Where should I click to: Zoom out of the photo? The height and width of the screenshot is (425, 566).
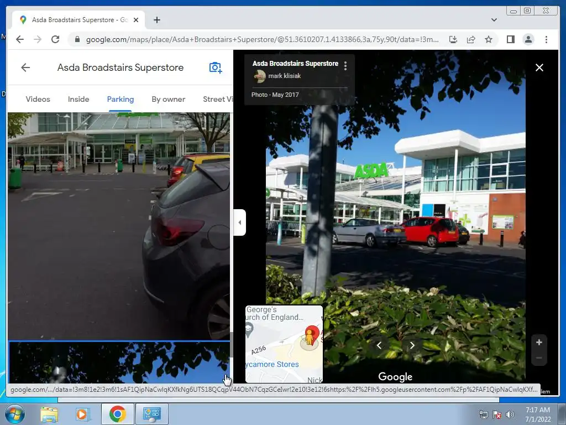[539, 358]
